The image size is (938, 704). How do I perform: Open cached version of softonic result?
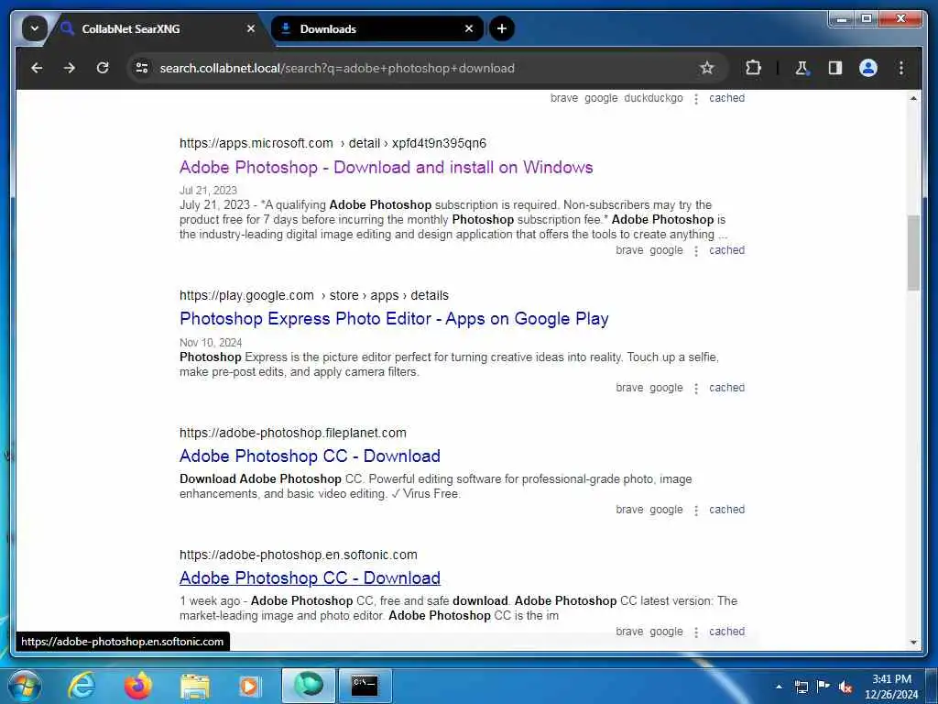(x=726, y=632)
